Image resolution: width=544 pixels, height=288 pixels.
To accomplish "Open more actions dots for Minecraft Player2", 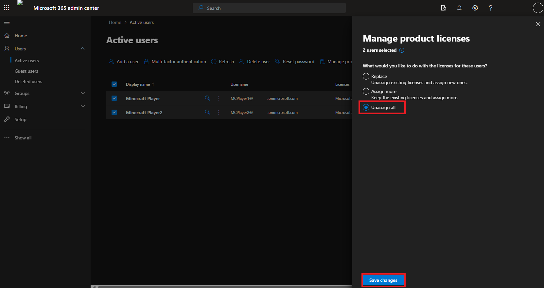I will [x=219, y=112].
